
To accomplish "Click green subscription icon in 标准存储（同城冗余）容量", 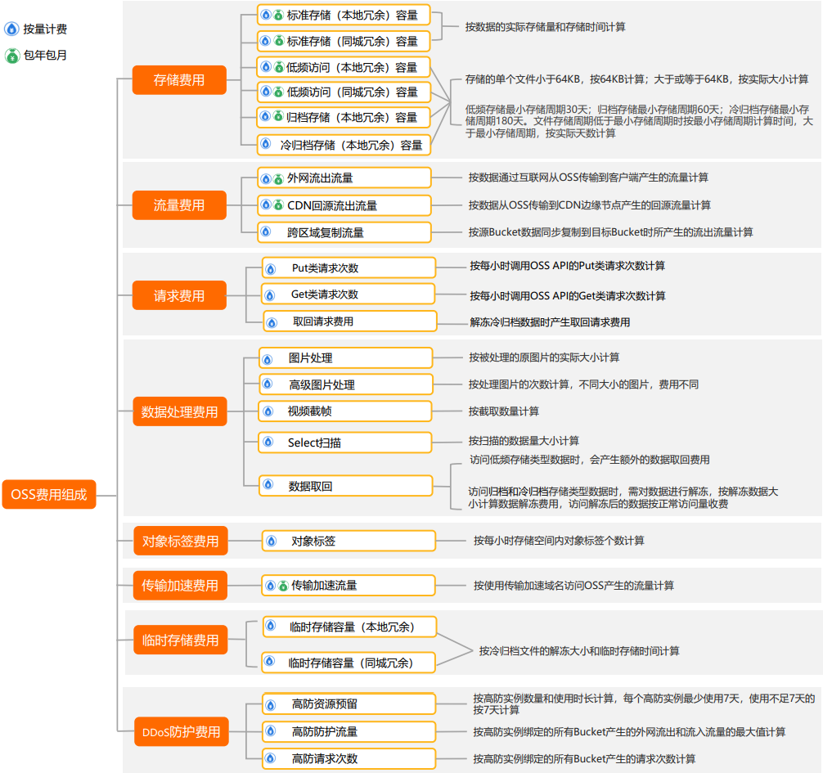I will [279, 40].
